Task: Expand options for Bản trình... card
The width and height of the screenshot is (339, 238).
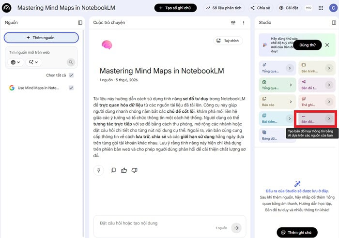Action: click(329, 68)
